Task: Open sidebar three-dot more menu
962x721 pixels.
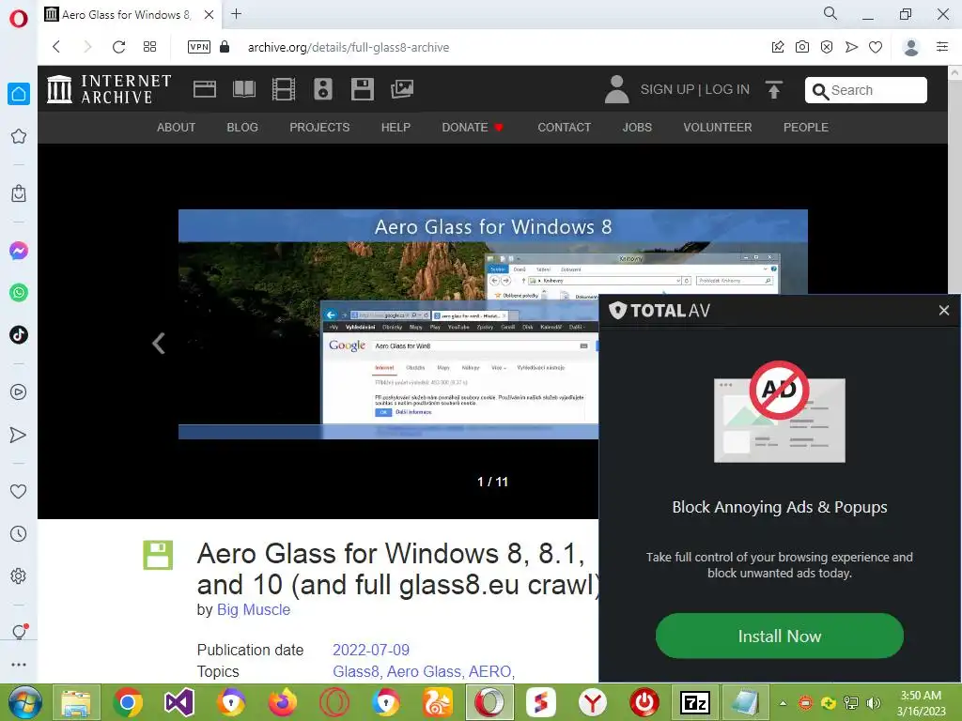Action: [x=19, y=665]
